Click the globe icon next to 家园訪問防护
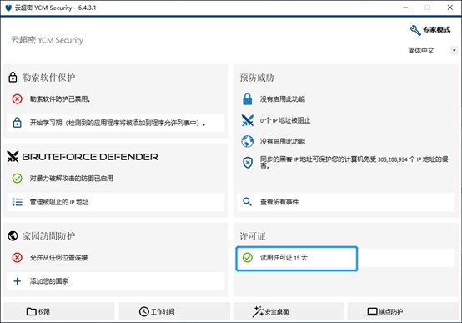Viewport: 462px width, 323px height. coord(13,235)
